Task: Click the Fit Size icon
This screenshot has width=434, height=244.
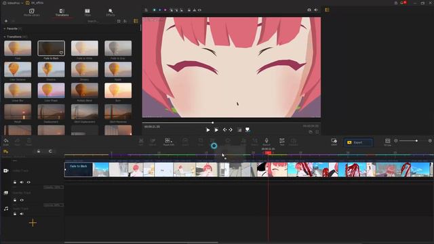Action: click(x=387, y=142)
